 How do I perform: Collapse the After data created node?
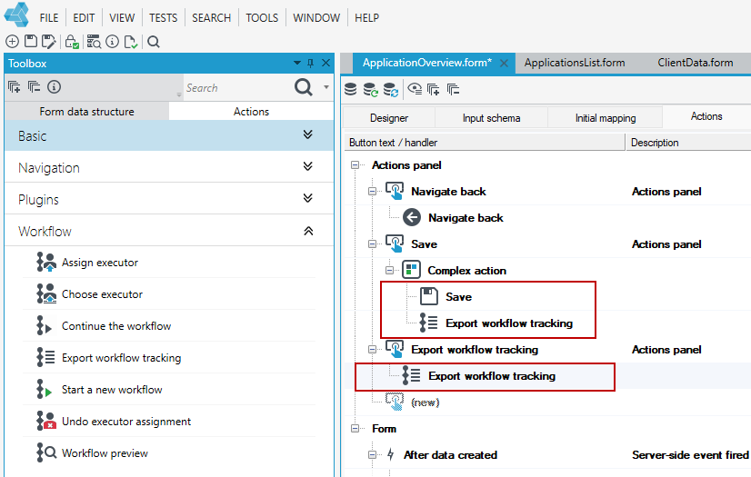pyautogui.click(x=372, y=455)
